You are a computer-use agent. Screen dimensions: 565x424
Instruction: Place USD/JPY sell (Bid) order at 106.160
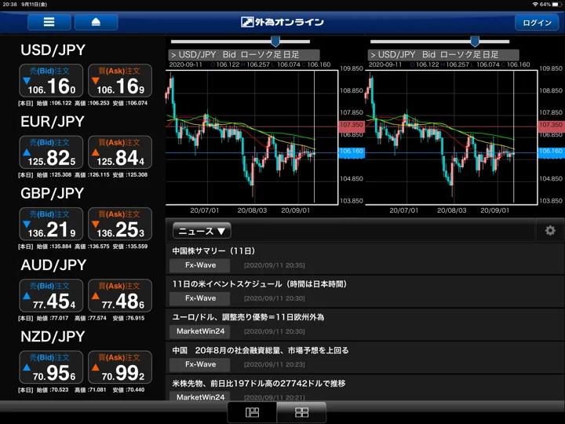tap(51, 81)
